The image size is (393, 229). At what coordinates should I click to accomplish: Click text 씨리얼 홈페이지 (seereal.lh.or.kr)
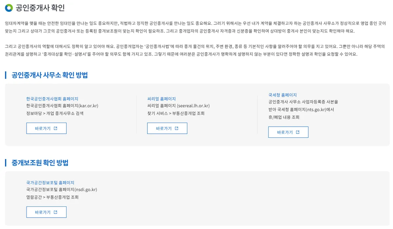point(178,106)
